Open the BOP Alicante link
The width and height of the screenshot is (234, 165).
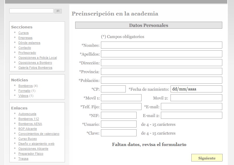point(27,129)
